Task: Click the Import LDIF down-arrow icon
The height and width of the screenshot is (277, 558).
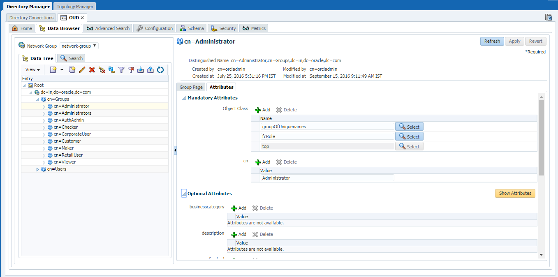Action: pos(141,70)
